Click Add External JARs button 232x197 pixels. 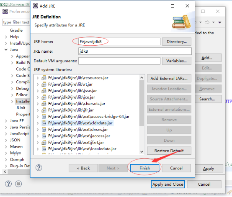[169, 78]
